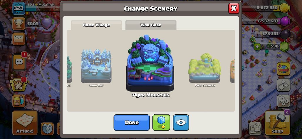Close the Change Scenery dialog
Image resolution: width=302 pixels, height=139 pixels.
234,8
